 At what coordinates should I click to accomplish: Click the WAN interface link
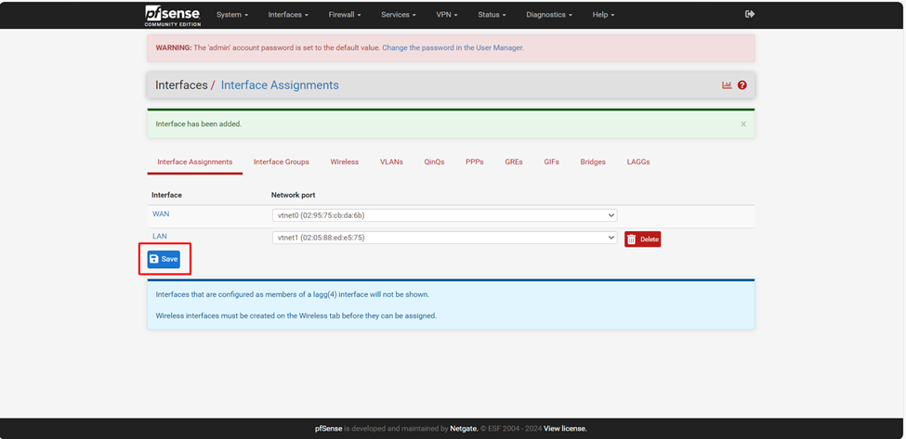(x=161, y=214)
